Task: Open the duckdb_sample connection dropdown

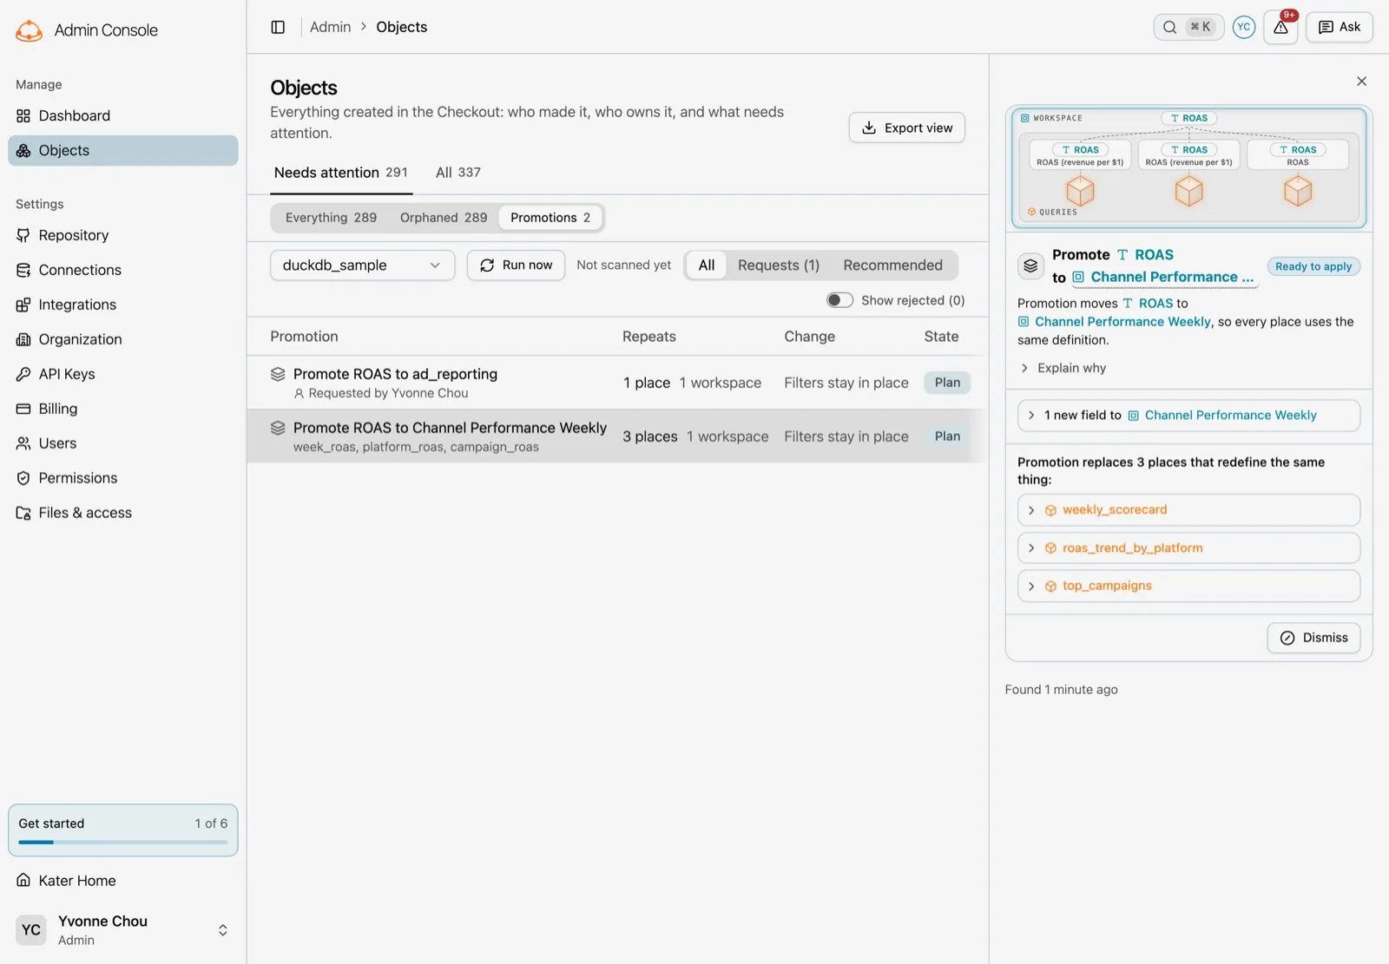Action: tap(362, 266)
